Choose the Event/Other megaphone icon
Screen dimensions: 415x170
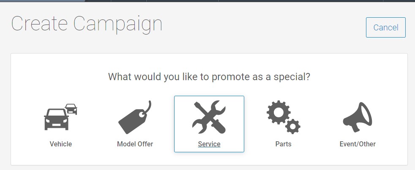[x=358, y=117]
